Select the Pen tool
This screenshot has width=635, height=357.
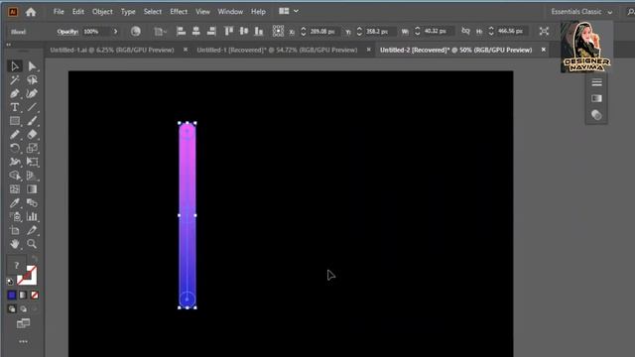15,93
